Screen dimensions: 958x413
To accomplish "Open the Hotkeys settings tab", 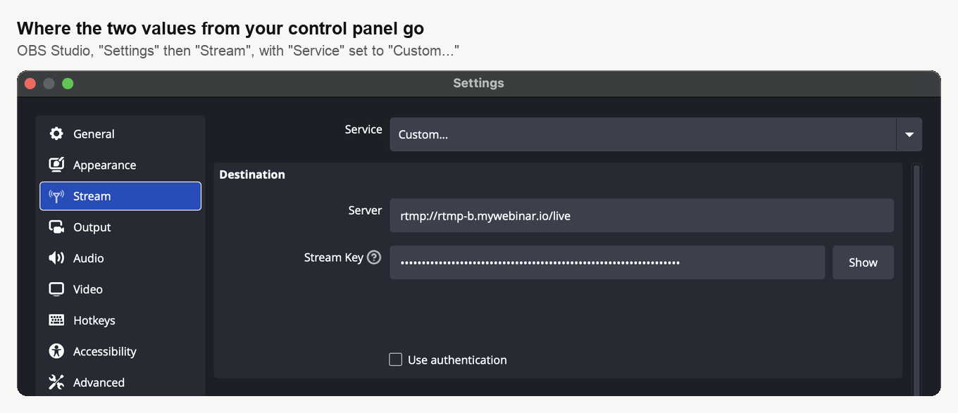I will point(120,320).
